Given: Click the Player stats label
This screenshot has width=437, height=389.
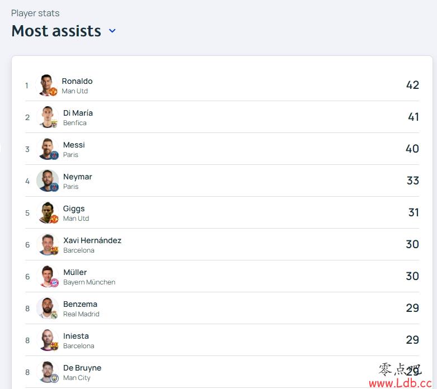Looking at the screenshot, I should [x=35, y=13].
